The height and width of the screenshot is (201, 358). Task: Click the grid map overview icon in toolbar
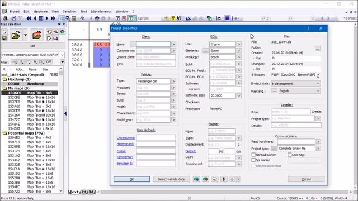tap(41, 18)
